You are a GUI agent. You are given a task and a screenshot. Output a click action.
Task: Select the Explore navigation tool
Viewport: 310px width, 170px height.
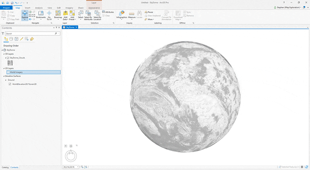pyautogui.click(x=25, y=15)
